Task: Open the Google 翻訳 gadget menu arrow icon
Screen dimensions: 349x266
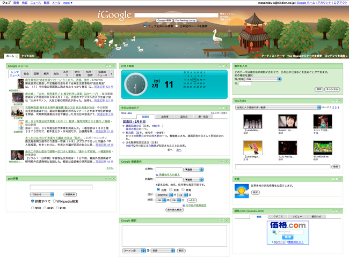Action: point(220,221)
